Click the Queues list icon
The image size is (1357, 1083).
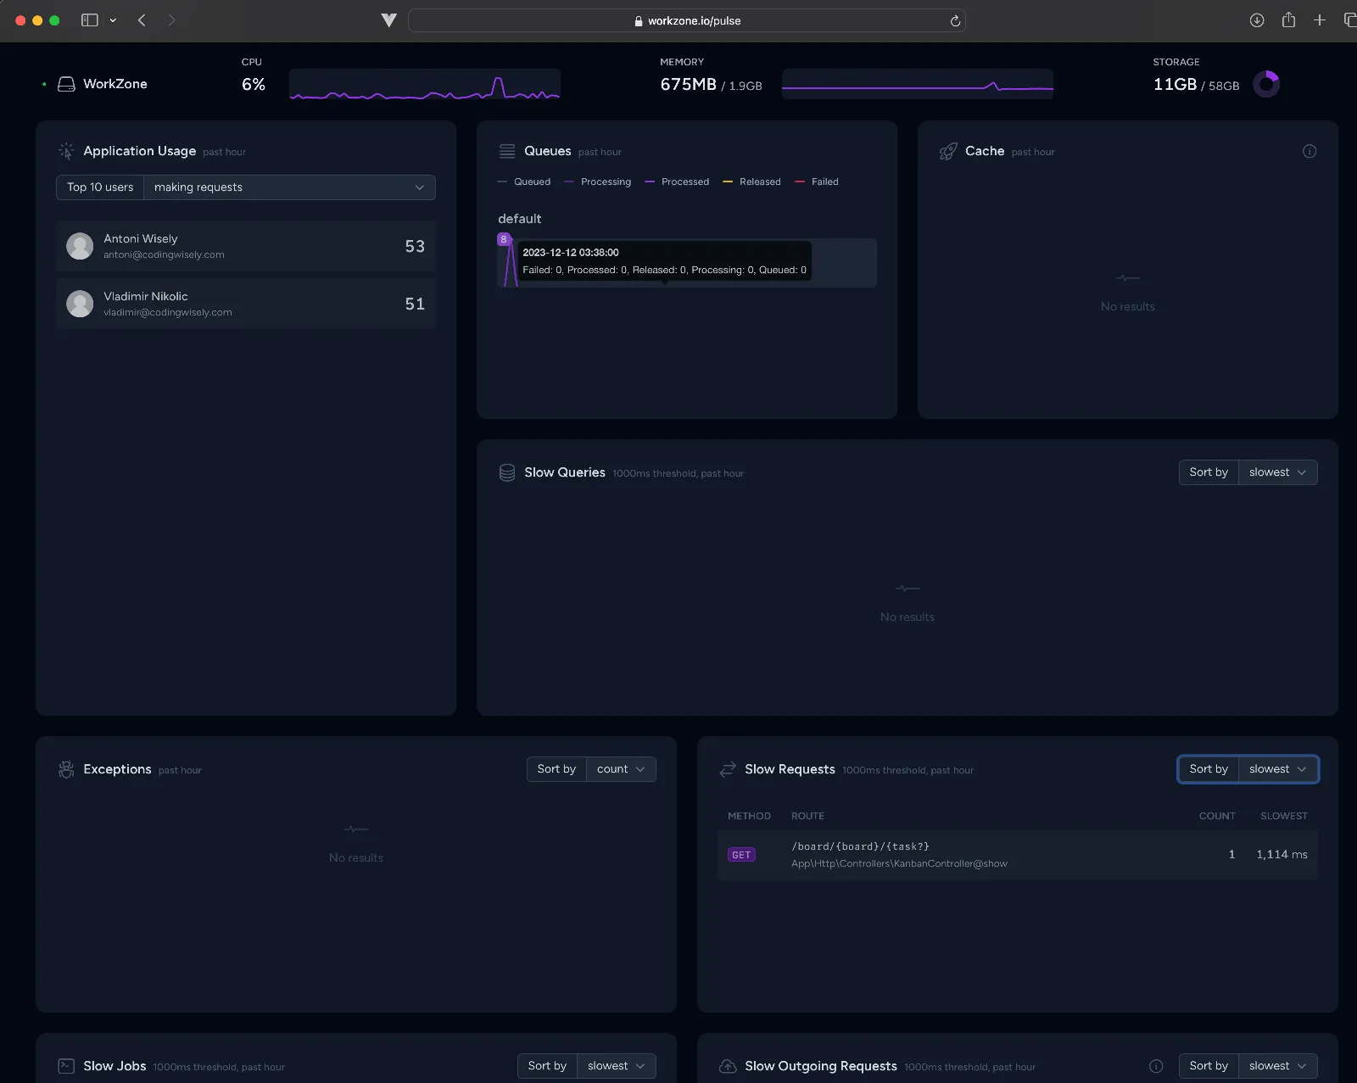click(x=507, y=151)
